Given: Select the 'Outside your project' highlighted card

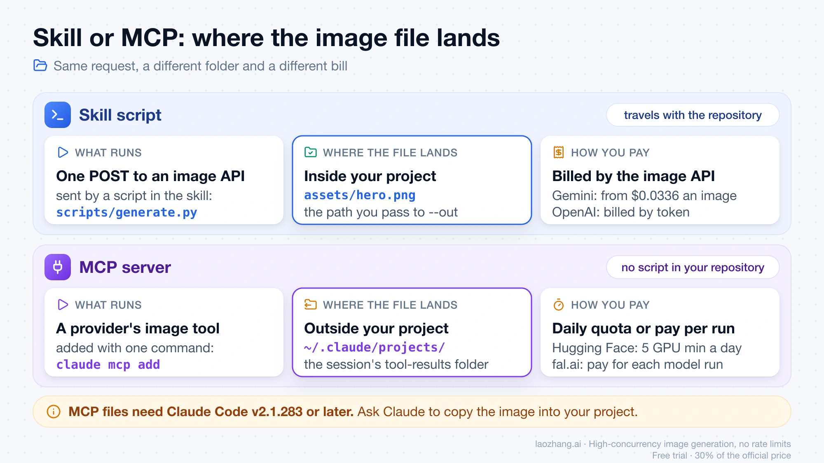Looking at the screenshot, I should click(412, 332).
